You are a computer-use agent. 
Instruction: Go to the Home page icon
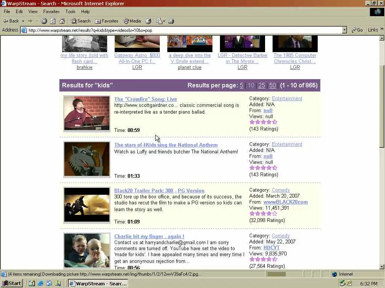pyautogui.click(x=62, y=21)
